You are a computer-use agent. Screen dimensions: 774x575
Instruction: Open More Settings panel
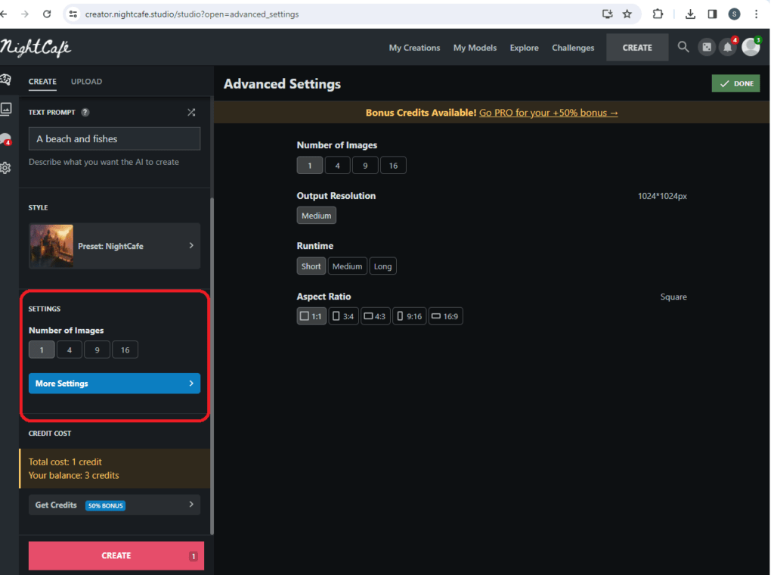(115, 384)
